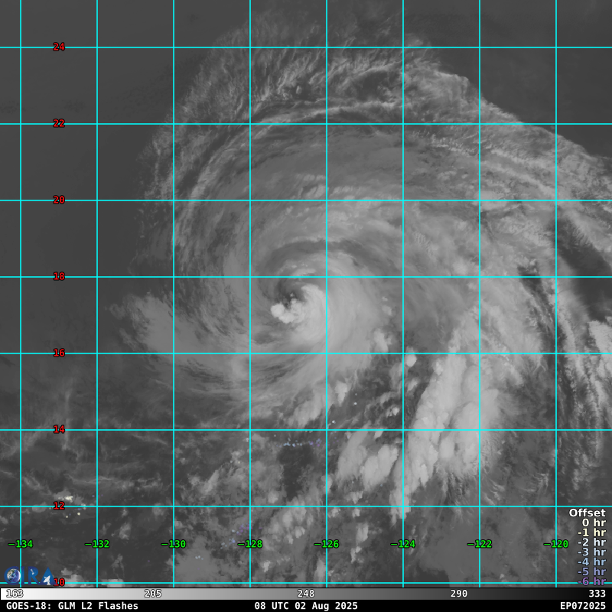Select the -1 hr offset legend entry
This screenshot has width=612, height=612.
pos(591,533)
